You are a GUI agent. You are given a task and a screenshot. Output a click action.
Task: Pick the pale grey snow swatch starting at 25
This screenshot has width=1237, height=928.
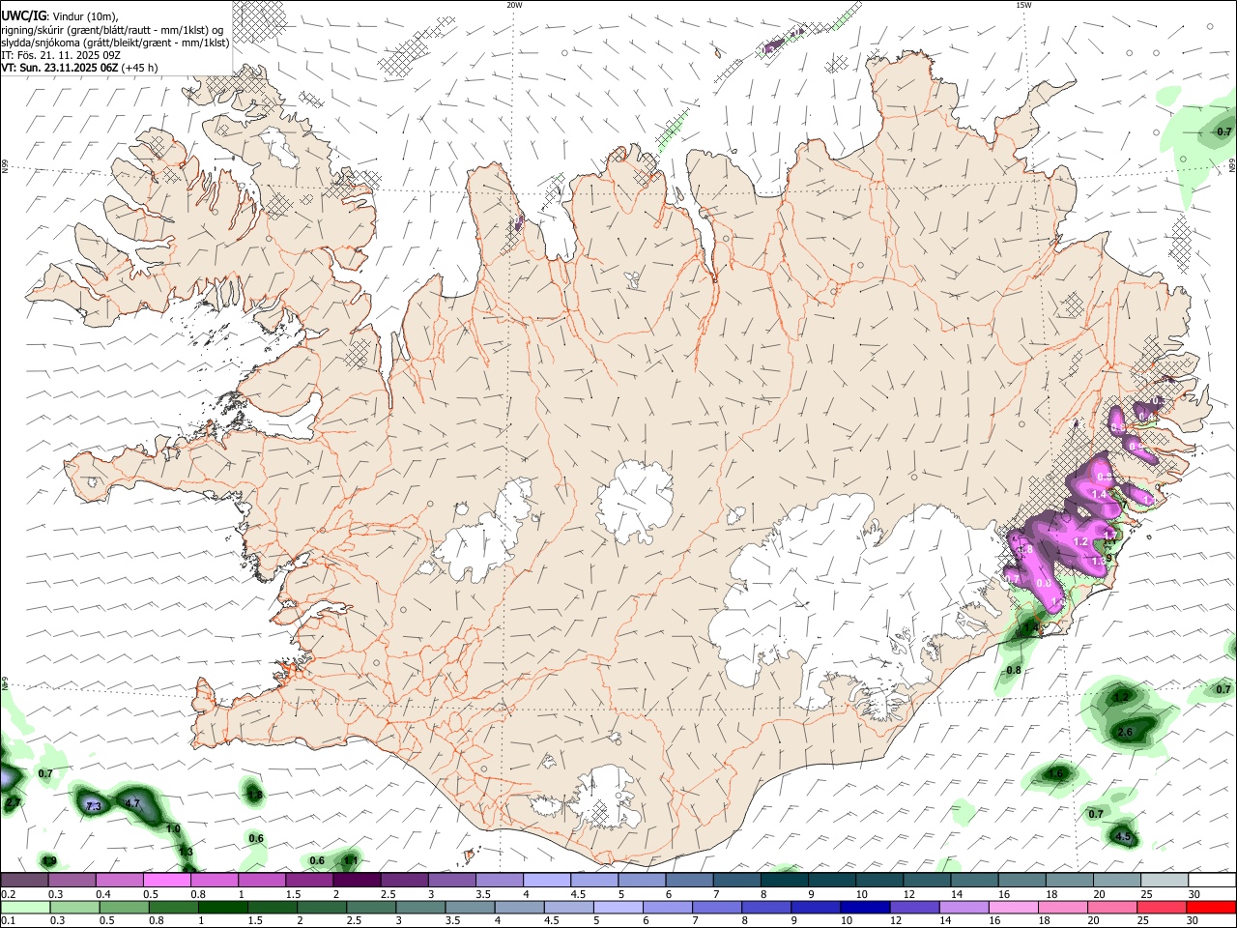(1165, 881)
